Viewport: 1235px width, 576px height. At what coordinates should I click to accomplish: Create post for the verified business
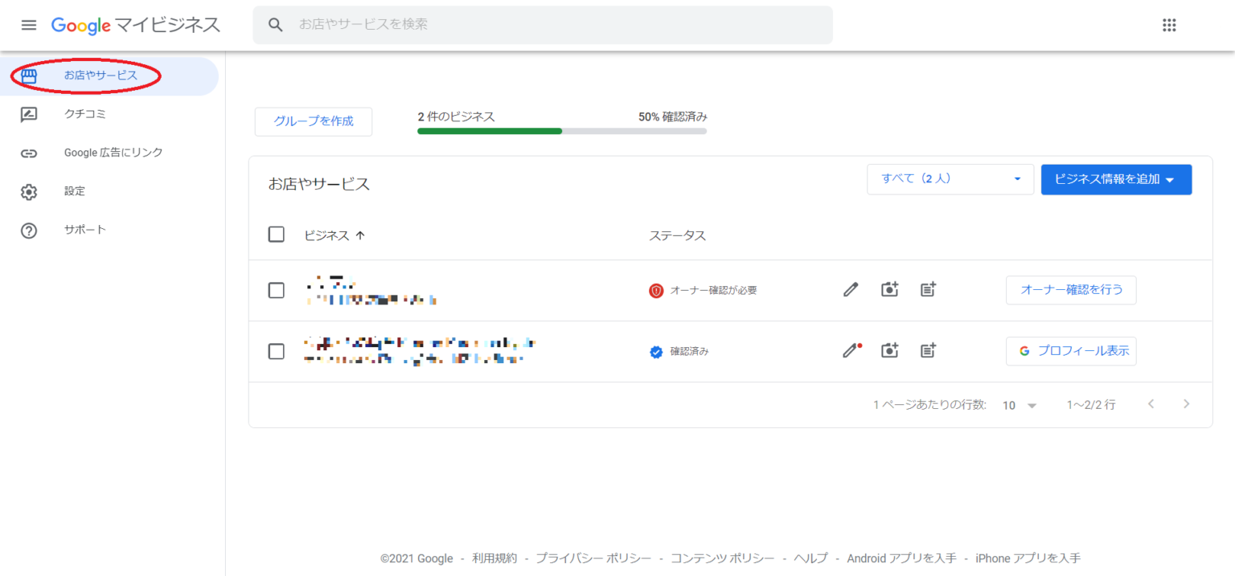(x=929, y=350)
